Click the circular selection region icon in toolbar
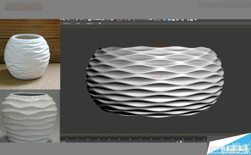251x155 pixels. 86,20
